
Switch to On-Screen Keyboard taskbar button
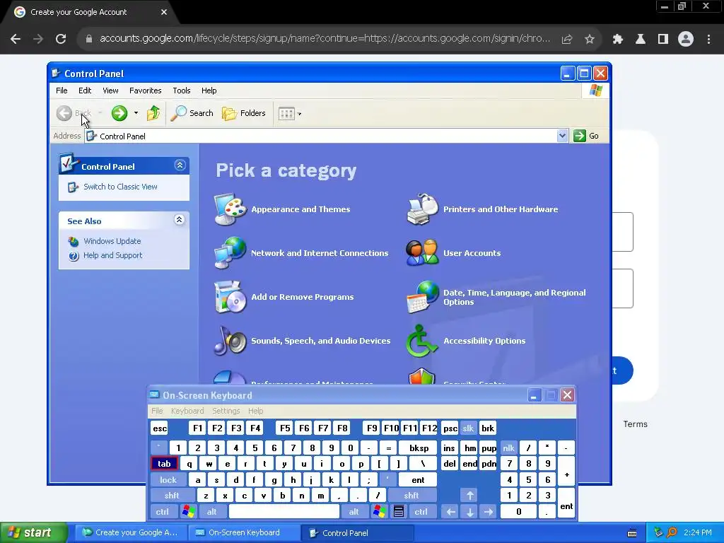(244, 533)
